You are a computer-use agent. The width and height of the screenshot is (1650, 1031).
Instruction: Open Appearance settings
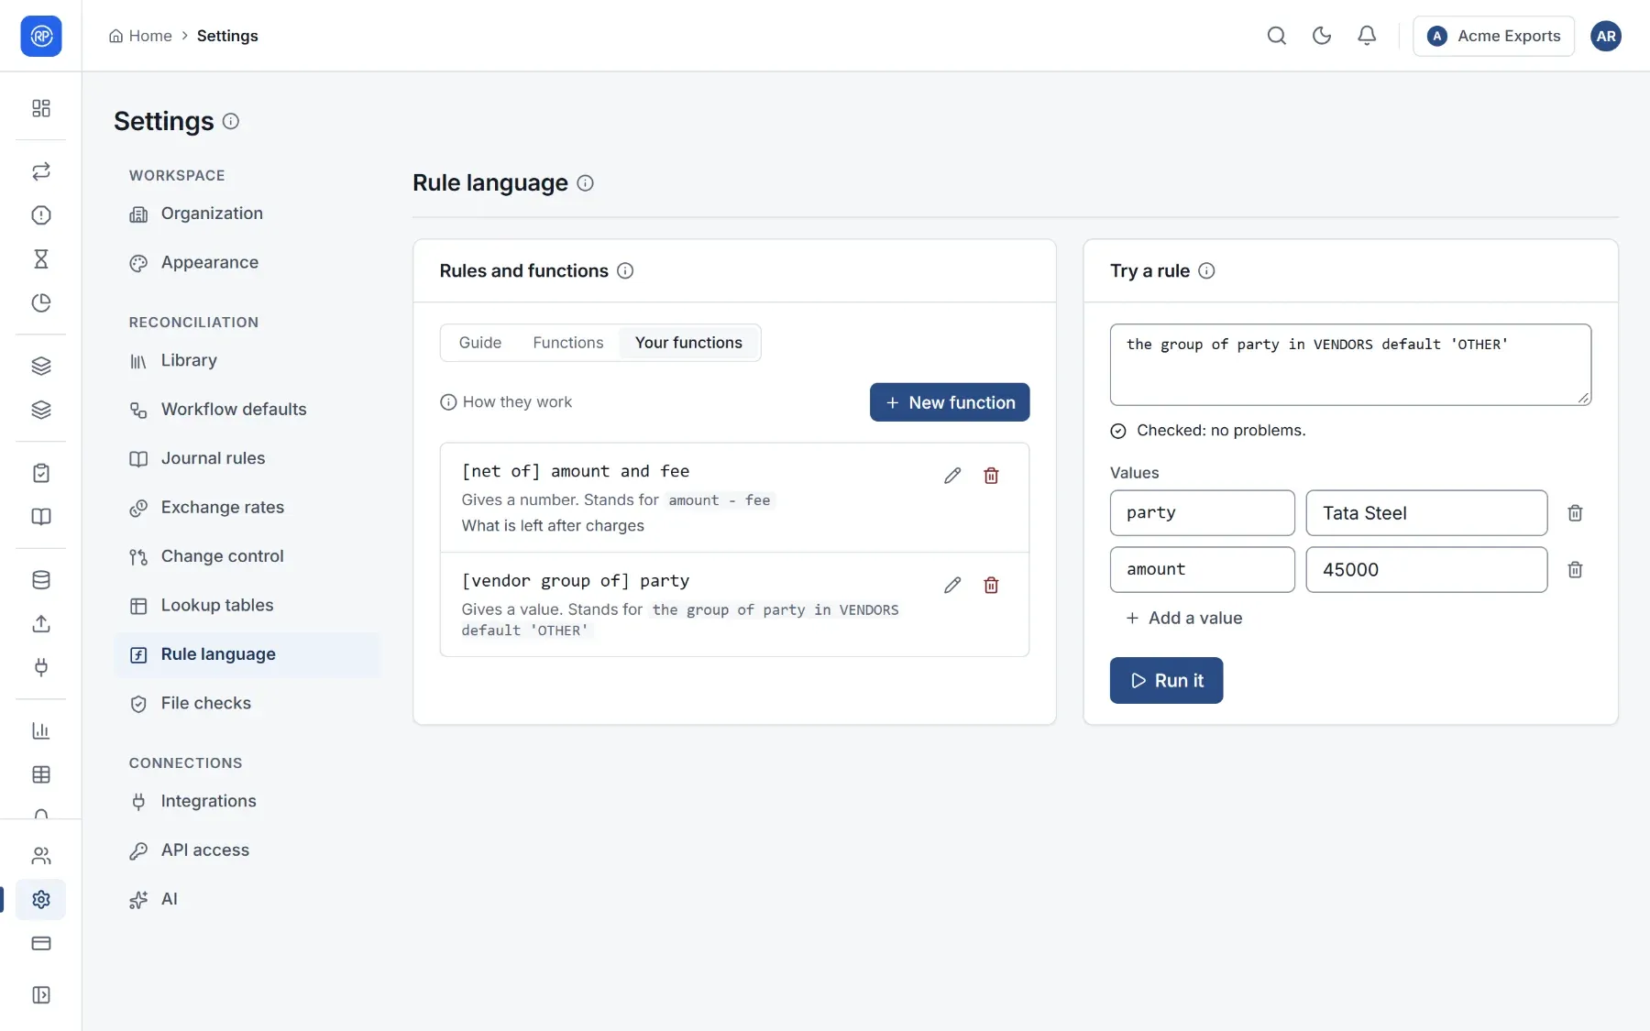point(247,263)
